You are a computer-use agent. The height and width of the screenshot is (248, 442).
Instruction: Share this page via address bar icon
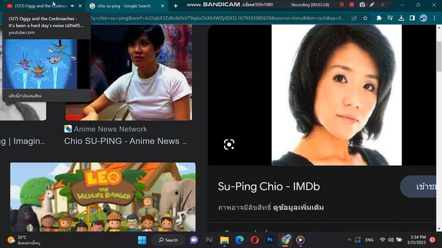pyautogui.click(x=354, y=18)
